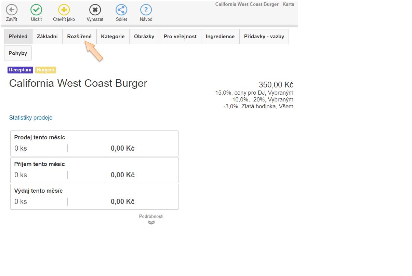Click the yellow Burgers category tag
This screenshot has width=412, height=276.
click(x=45, y=70)
